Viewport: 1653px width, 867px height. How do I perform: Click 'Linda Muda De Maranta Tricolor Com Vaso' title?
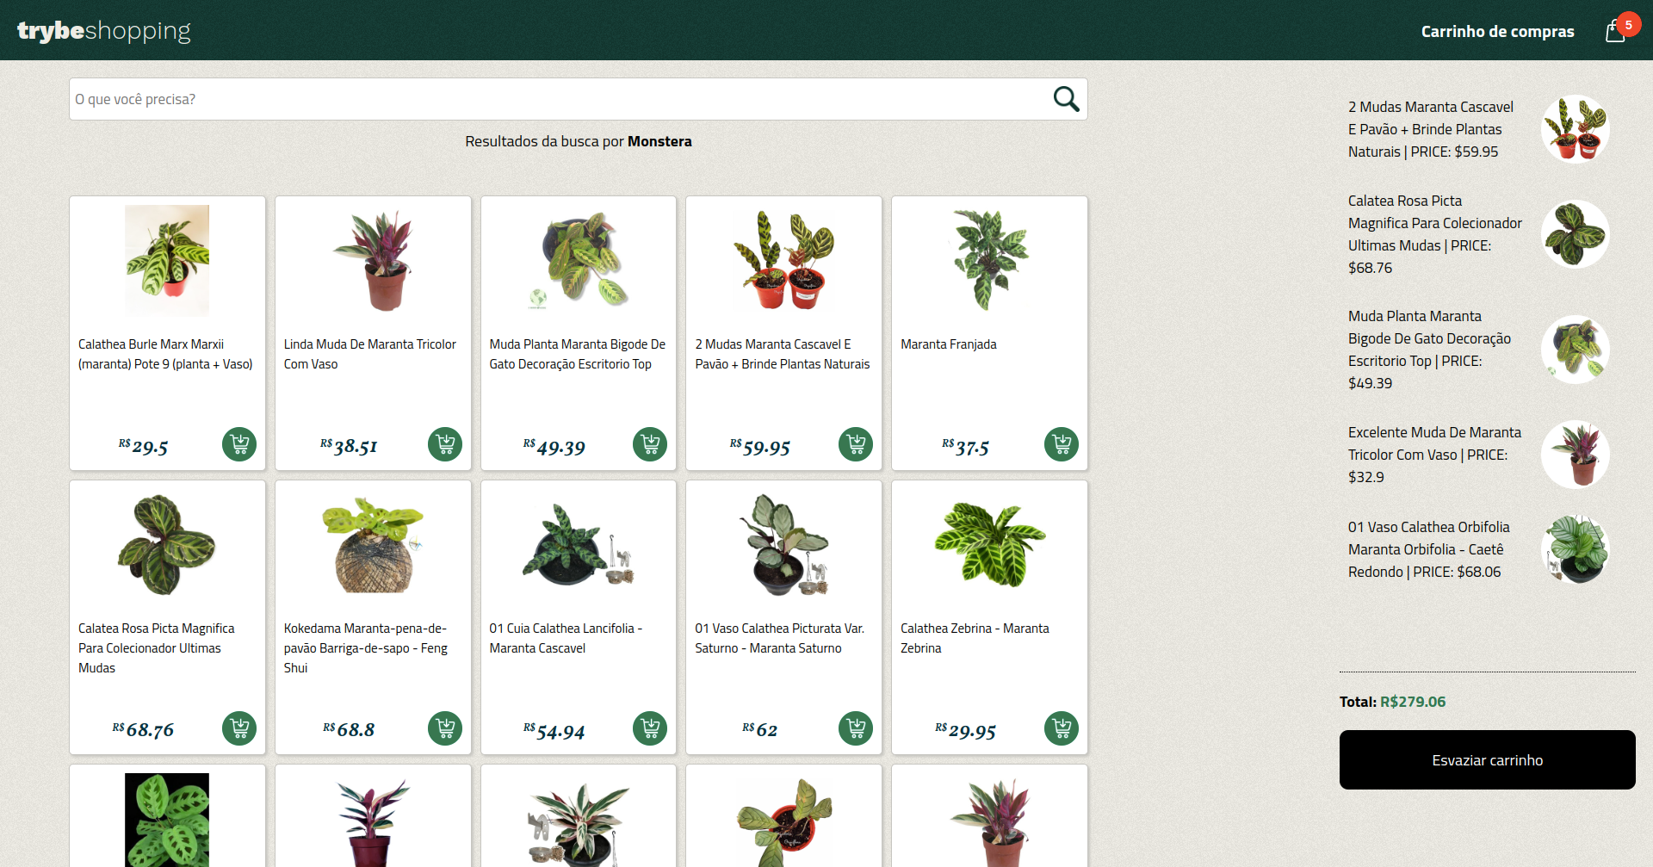370,354
